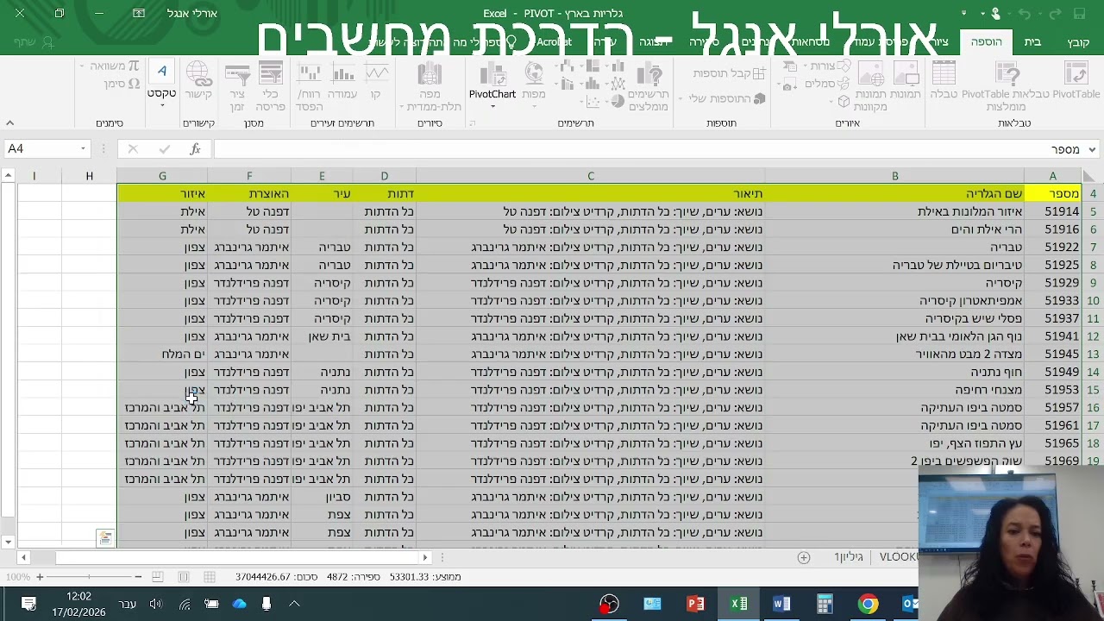Add a new sheet
Image resolution: width=1104 pixels, height=621 pixels.
804,557
